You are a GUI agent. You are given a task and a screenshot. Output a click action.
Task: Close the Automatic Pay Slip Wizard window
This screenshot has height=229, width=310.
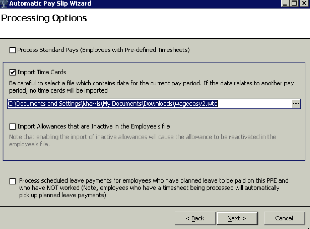click(x=304, y=4)
